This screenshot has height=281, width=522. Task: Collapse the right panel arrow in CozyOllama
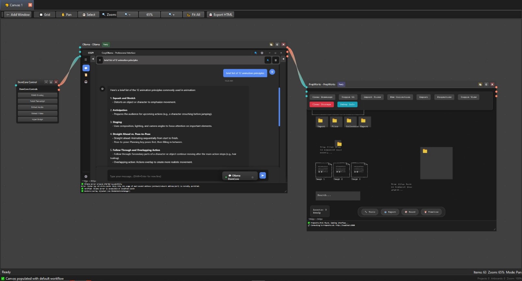(x=283, y=59)
